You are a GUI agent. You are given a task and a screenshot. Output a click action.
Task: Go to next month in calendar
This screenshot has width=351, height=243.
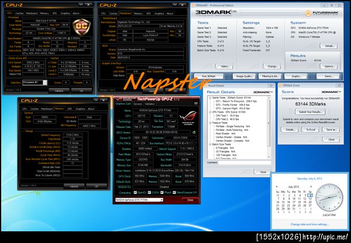coord(311,187)
